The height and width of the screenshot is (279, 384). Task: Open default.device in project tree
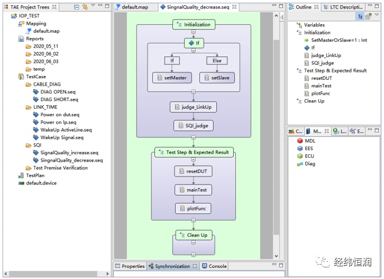[x=38, y=183]
